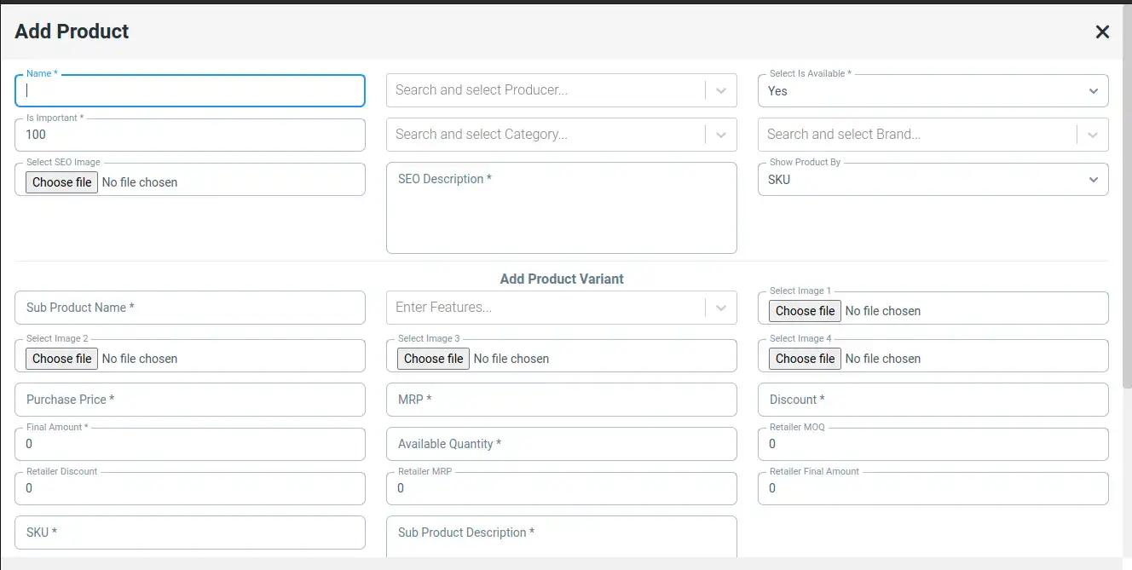
Task: Expand the Enter Features dropdown chevron
Action: (x=721, y=308)
